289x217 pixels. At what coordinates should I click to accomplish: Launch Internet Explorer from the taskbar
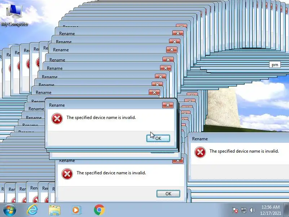(32, 210)
